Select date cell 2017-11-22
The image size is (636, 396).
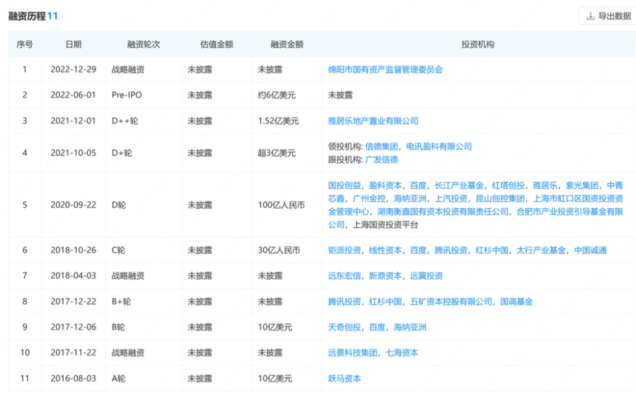[x=74, y=353]
